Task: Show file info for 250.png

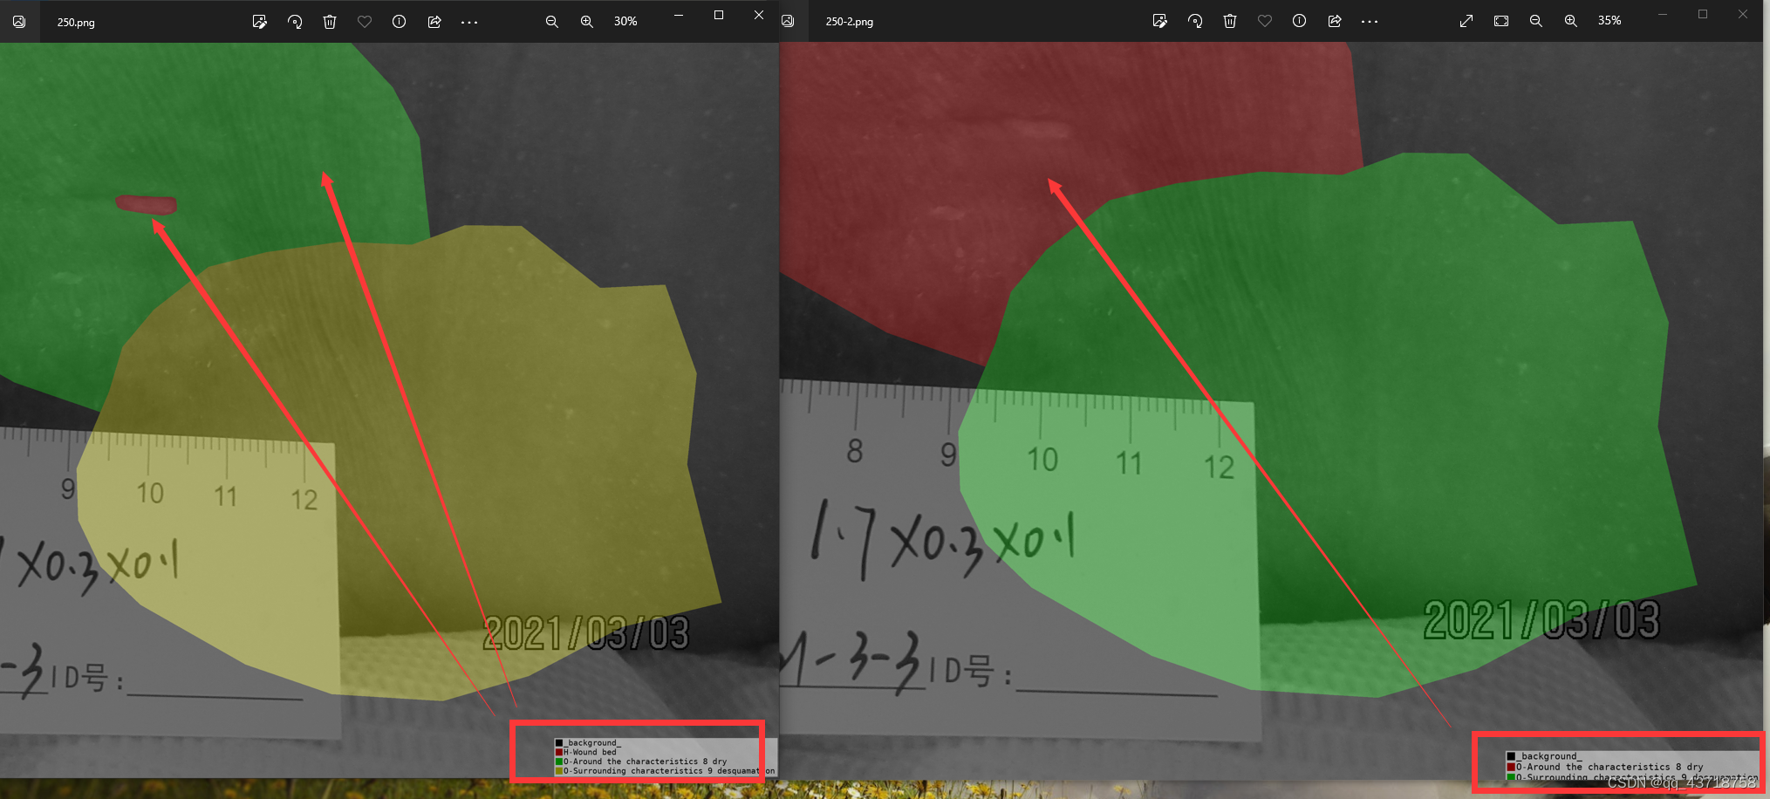Action: [x=399, y=22]
